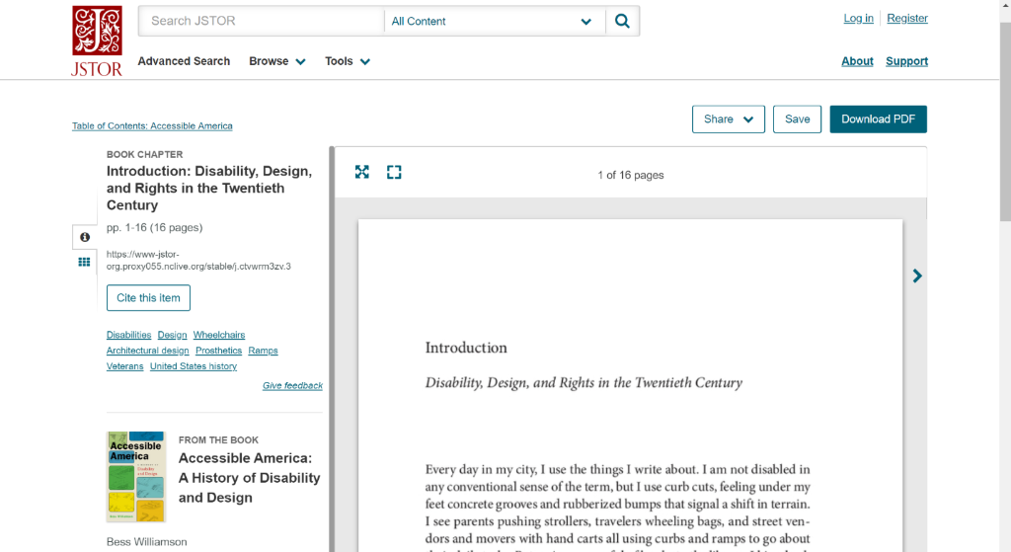Open the All Content search dropdown
1011x552 pixels.
coord(493,21)
